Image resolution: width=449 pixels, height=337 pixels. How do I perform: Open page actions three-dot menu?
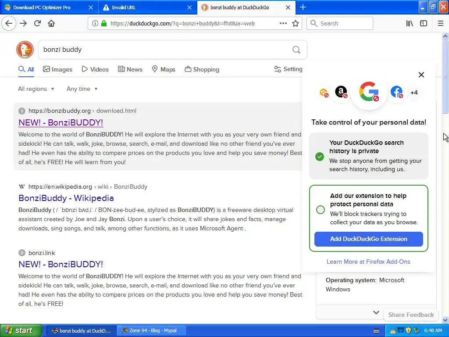pos(283,24)
